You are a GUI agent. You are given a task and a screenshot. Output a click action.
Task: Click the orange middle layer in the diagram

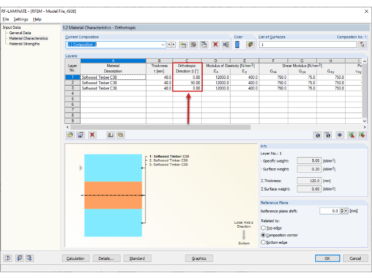point(113,195)
